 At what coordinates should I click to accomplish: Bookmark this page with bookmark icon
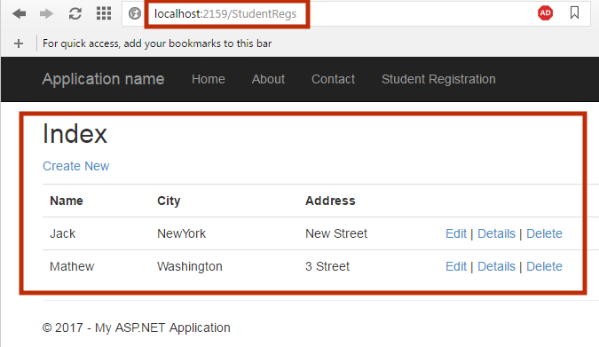click(x=574, y=12)
